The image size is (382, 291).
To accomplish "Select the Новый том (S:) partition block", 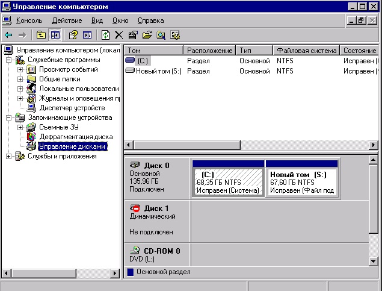I will coord(301,181).
